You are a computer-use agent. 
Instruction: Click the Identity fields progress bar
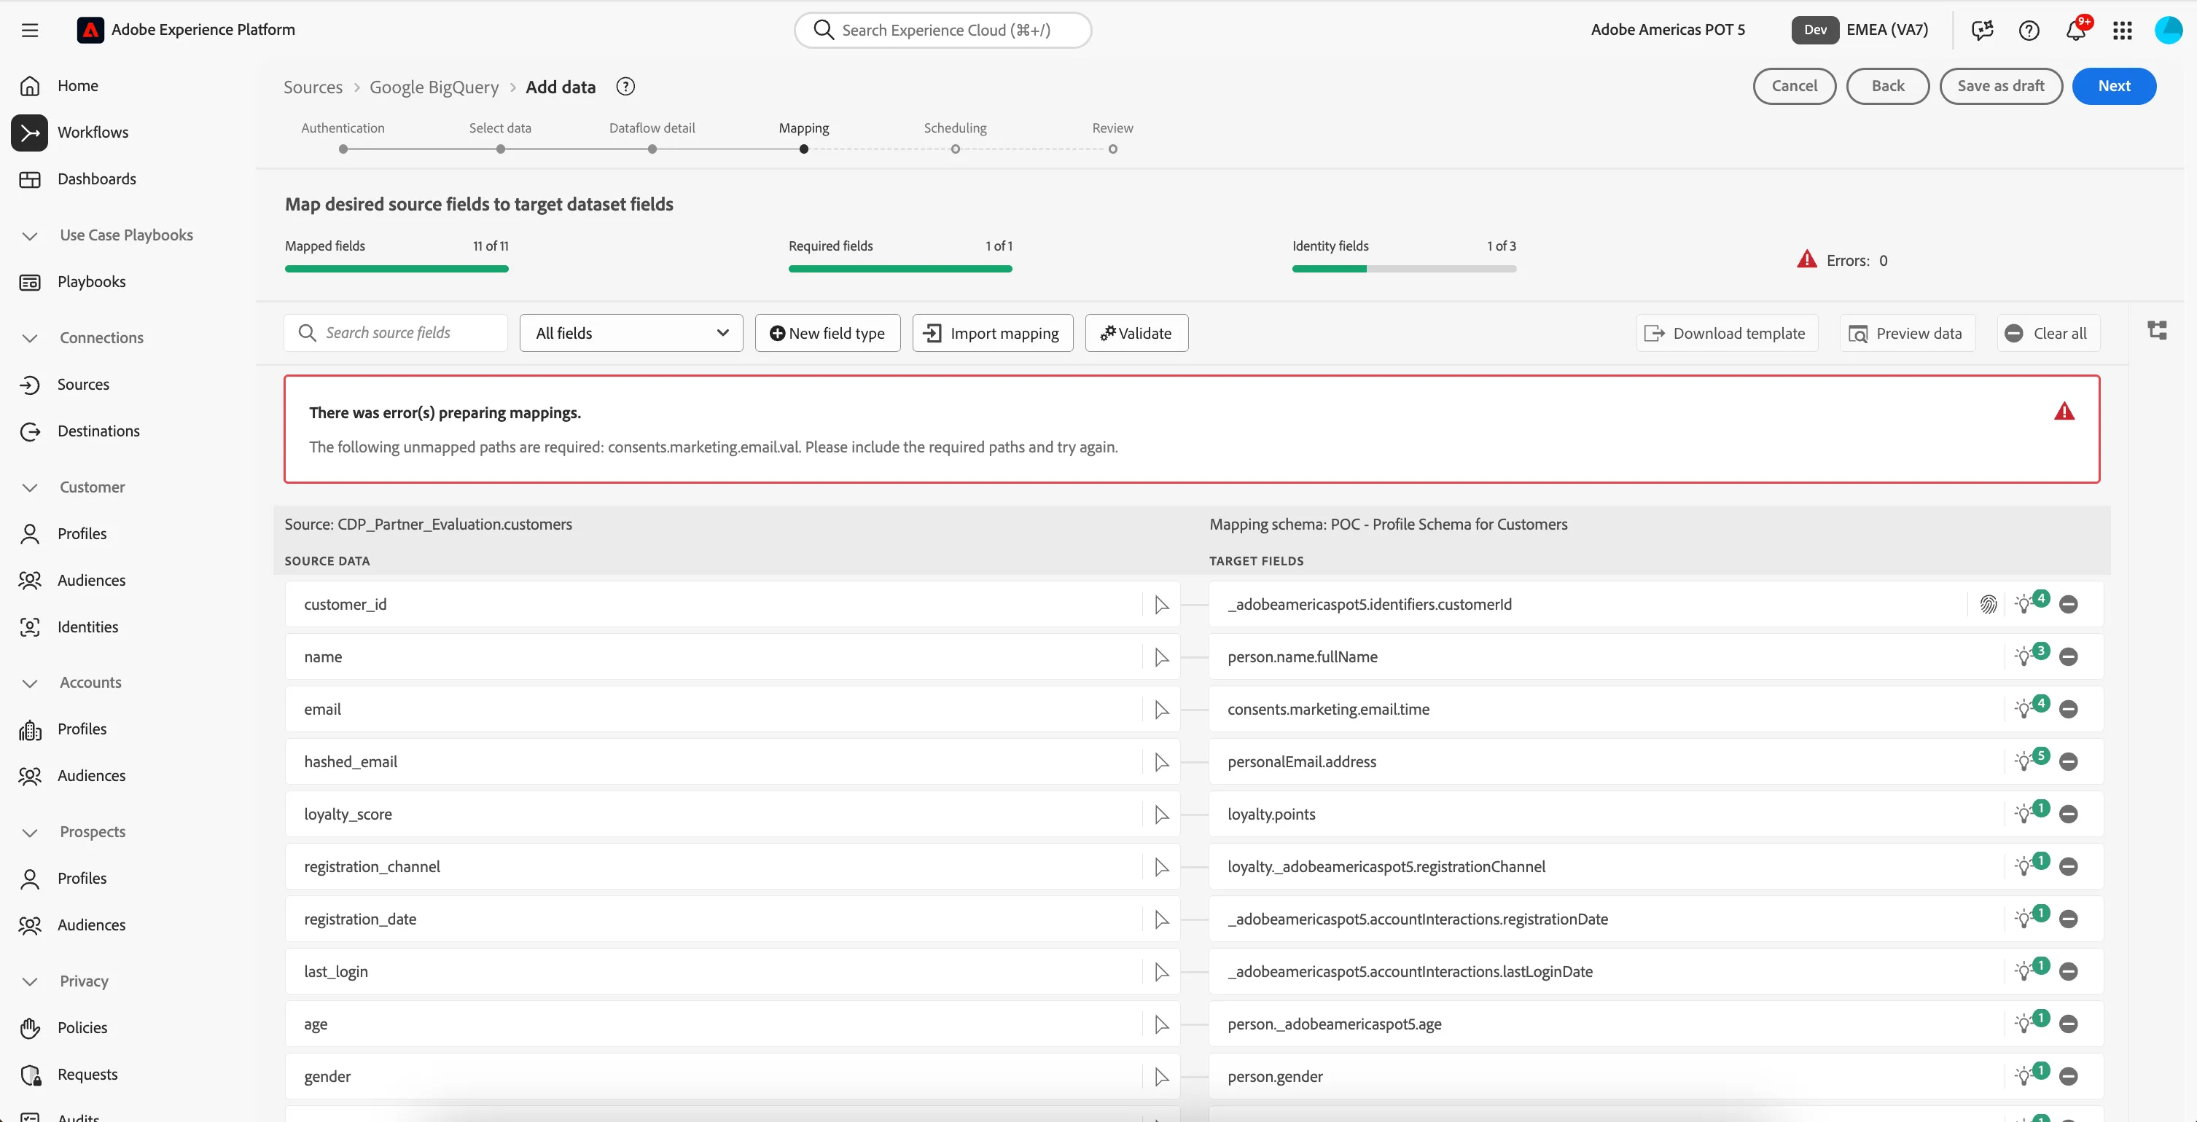1404,270
